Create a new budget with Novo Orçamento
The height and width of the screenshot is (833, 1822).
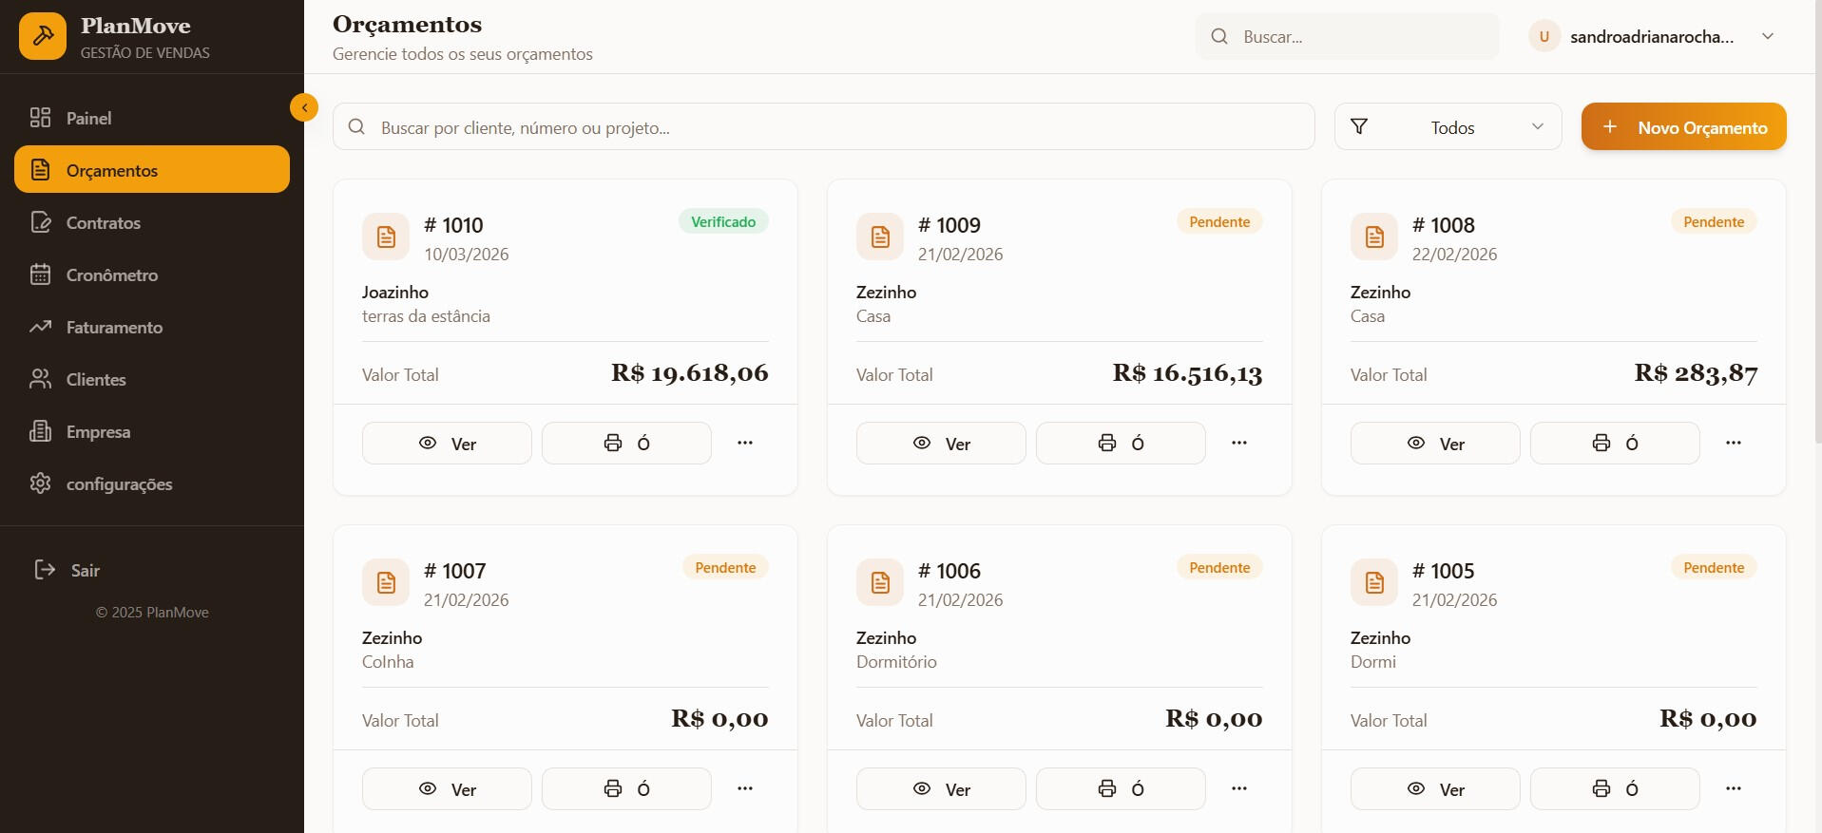click(x=1683, y=127)
